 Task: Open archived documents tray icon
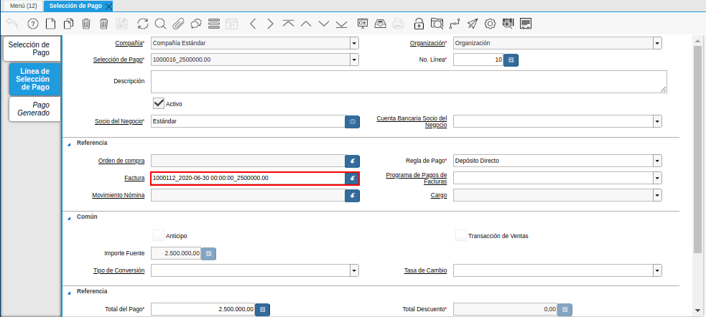pyautogui.click(x=380, y=24)
